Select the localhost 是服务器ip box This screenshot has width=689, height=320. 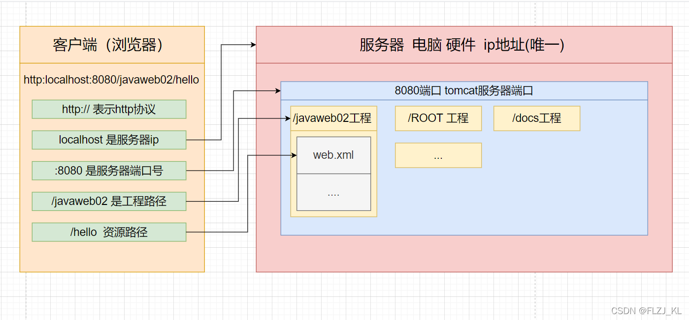point(108,140)
